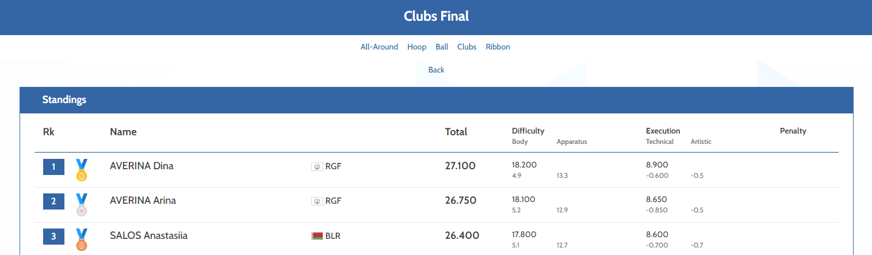The width and height of the screenshot is (872, 255).
Task: Click SALOS Anastasiia's name
Action: (x=148, y=235)
